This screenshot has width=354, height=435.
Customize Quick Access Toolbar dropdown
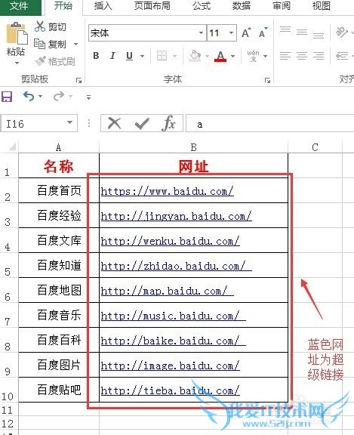click(88, 97)
